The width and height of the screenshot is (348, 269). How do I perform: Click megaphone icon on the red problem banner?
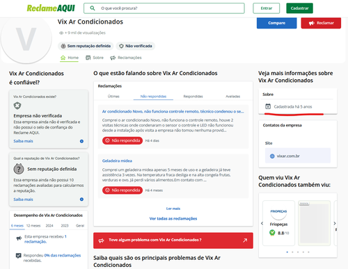click(x=102, y=241)
